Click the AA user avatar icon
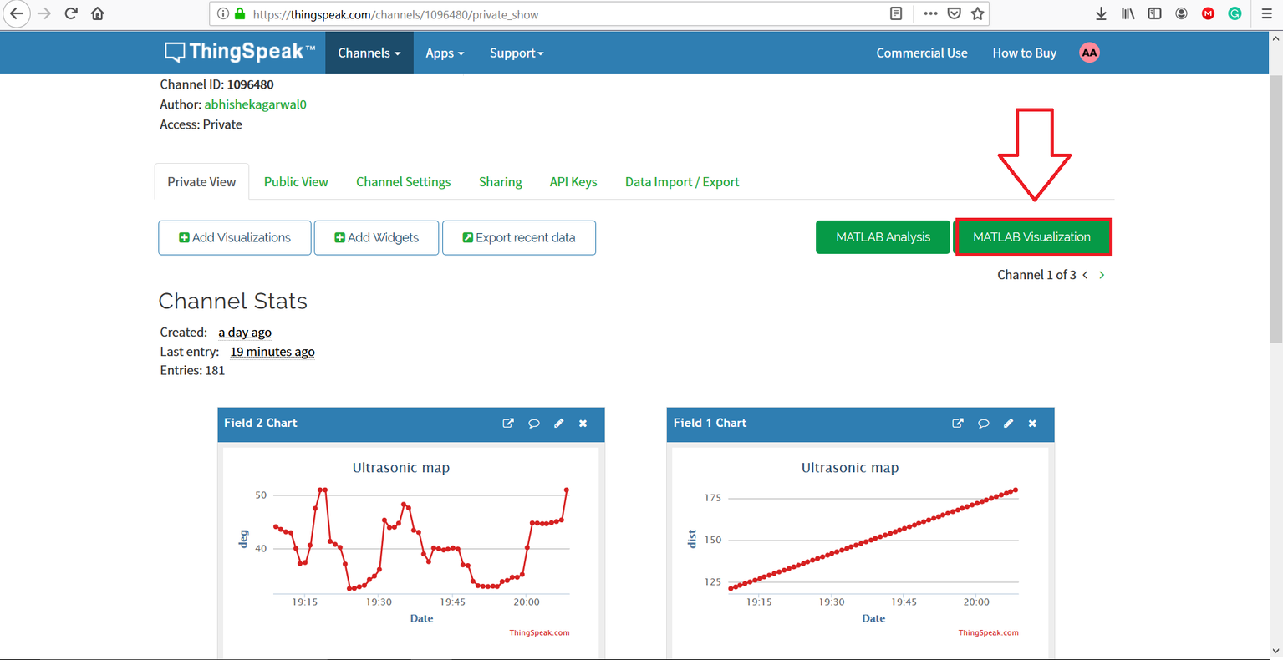The image size is (1283, 660). coord(1089,53)
